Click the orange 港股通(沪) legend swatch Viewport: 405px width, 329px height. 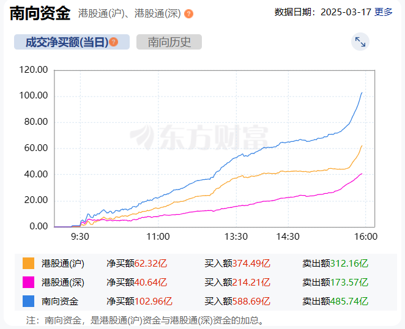coord(28,264)
